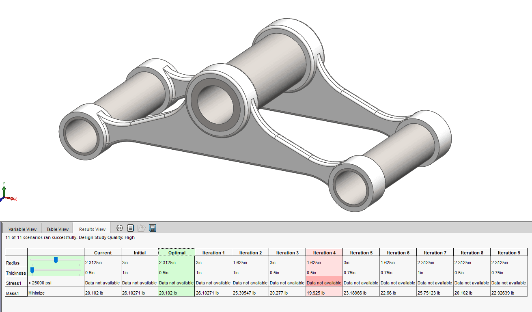Click the notebook report icon
Viewport: 532px width, 312px height.
coord(130,228)
